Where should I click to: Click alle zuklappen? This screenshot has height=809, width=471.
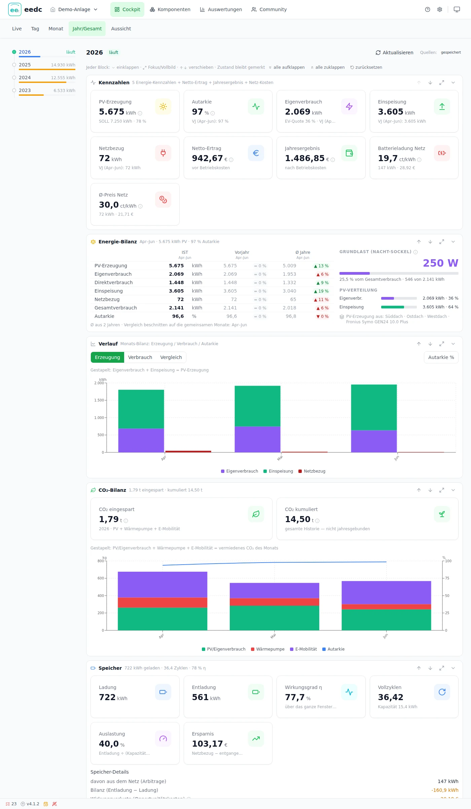click(x=328, y=67)
